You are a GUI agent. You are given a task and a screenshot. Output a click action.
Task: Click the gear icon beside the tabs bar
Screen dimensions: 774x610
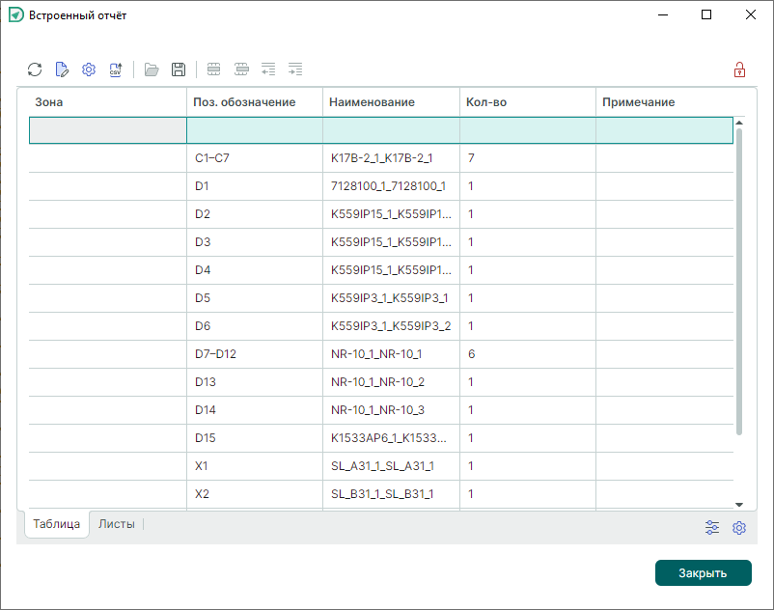pos(739,528)
